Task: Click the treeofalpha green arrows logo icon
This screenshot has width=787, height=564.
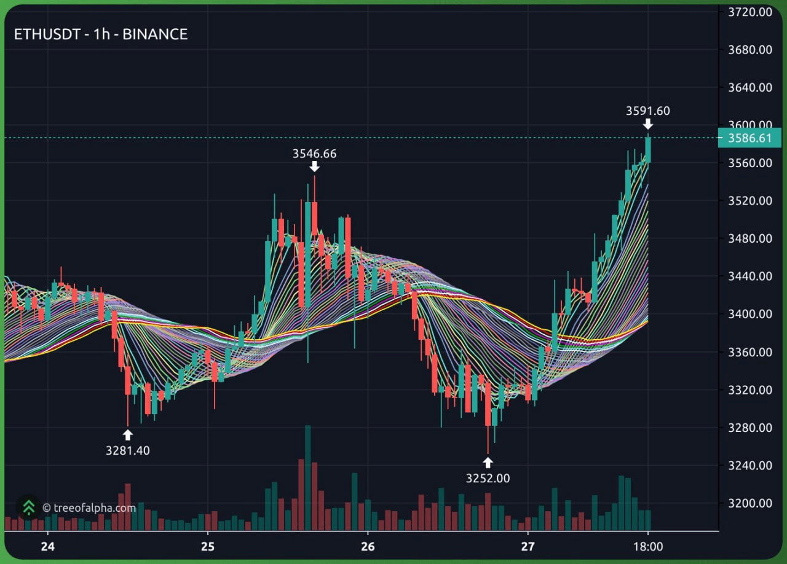Action: pyautogui.click(x=28, y=507)
